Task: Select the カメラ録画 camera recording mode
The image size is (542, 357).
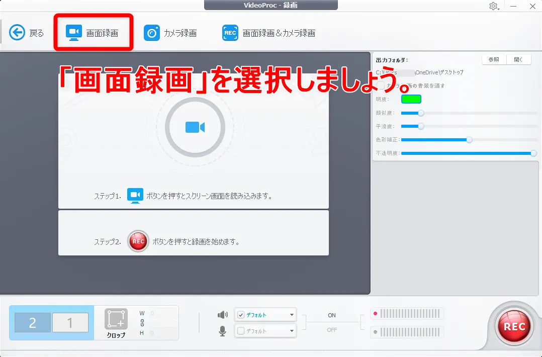Action: pos(170,33)
